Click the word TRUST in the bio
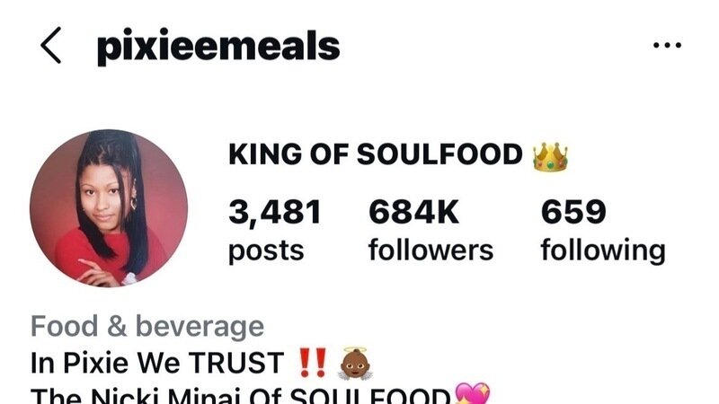719x404 pixels. pyautogui.click(x=236, y=363)
